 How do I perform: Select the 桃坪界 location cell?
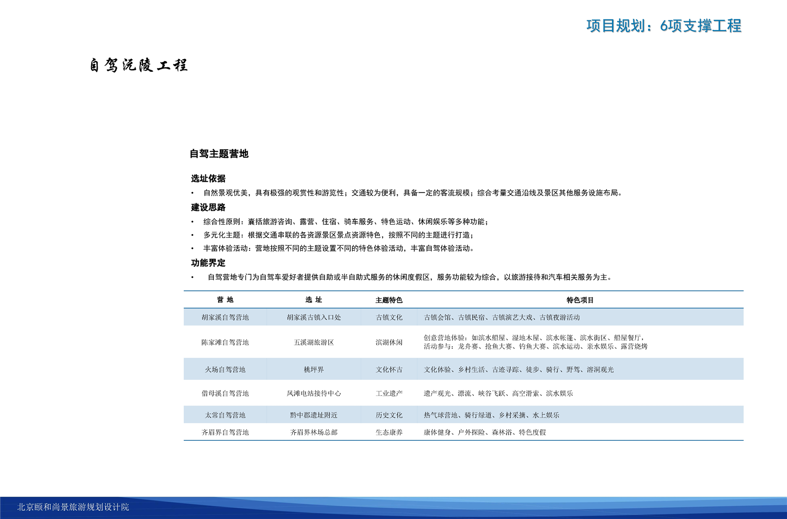pos(313,370)
